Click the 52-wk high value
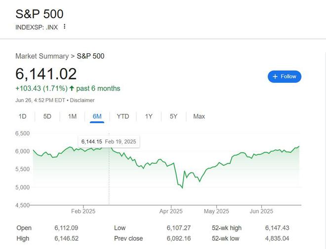Viewport: 326px width, 249px height. 277,228
